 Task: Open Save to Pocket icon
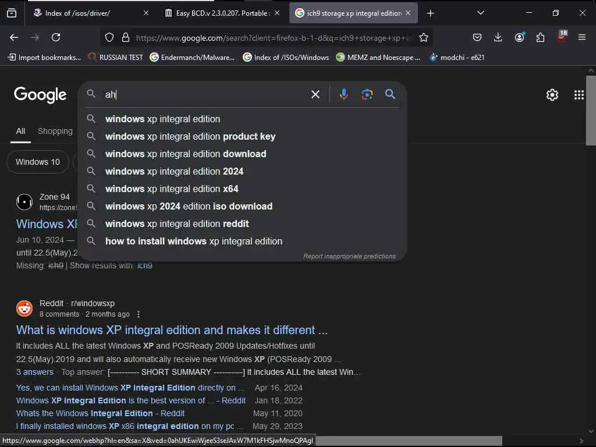tap(477, 37)
